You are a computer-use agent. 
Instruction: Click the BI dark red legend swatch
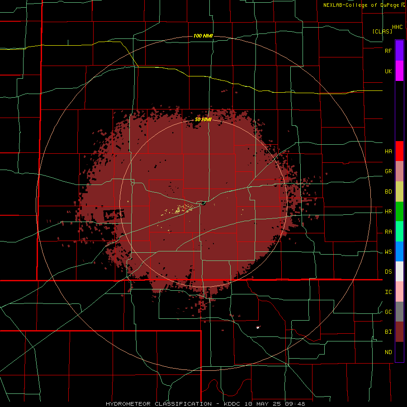tap(399, 332)
